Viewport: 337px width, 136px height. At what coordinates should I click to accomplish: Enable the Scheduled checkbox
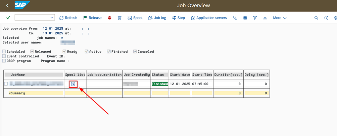4,51
